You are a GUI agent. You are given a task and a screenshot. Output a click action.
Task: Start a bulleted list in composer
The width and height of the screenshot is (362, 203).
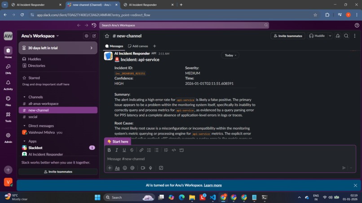tap(157, 150)
